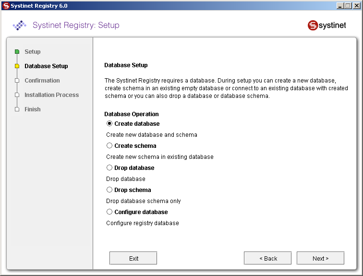The image size is (363, 276).
Task: Select the Create database radio button
Action: (109, 123)
